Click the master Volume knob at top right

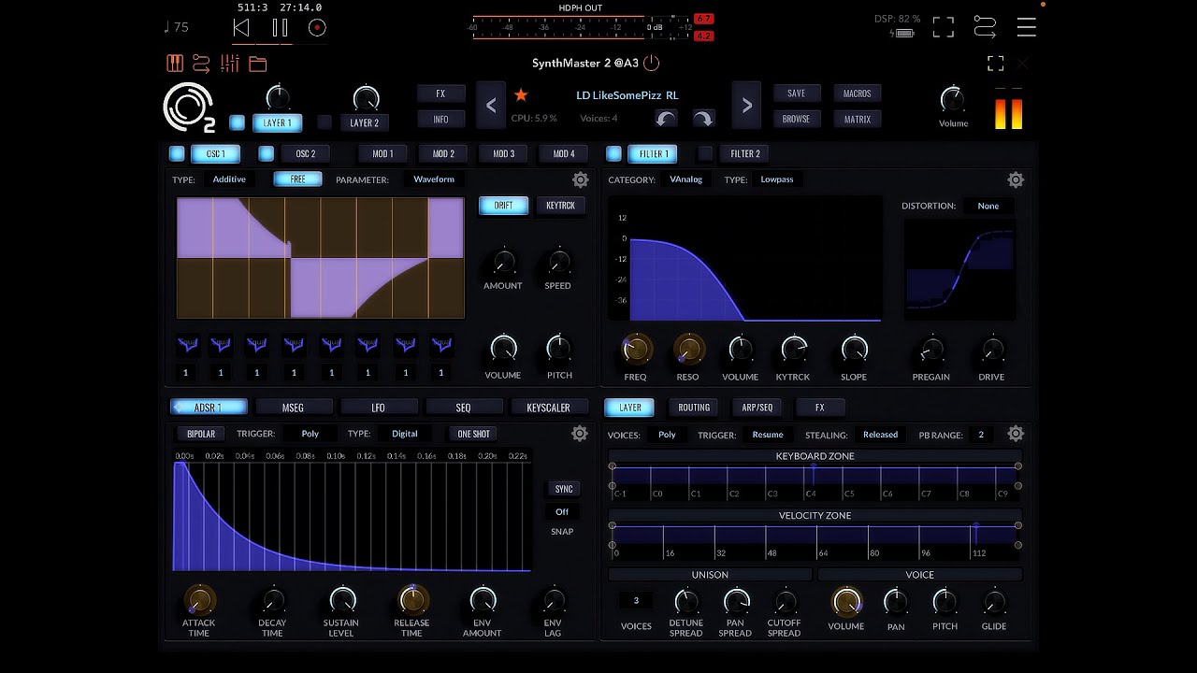tap(952, 99)
